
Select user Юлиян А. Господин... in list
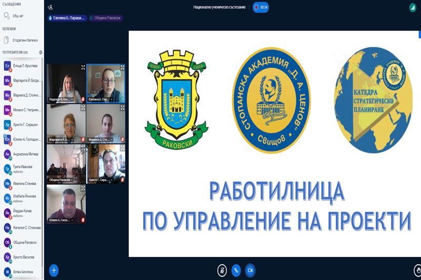22,140
